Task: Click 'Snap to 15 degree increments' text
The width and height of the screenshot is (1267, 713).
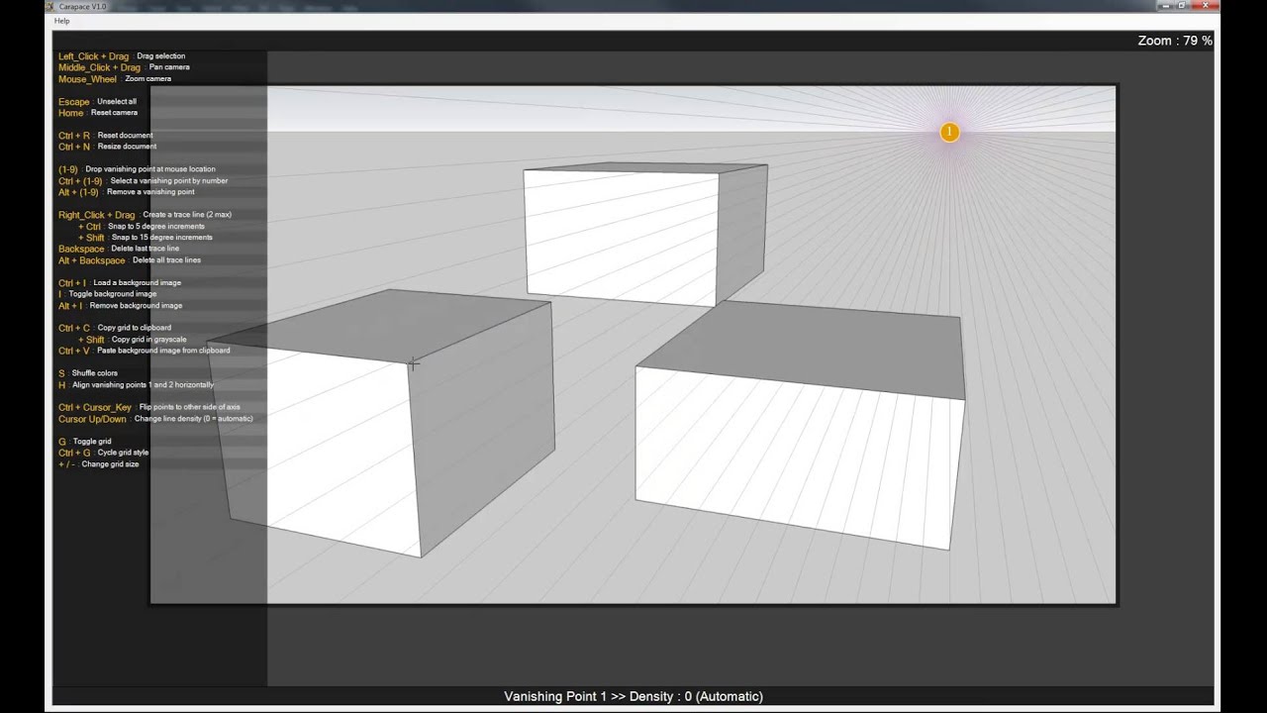Action: pos(160,238)
